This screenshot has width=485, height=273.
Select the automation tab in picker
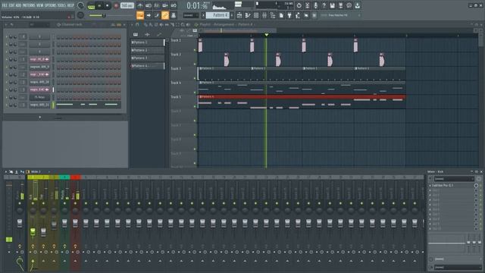point(159,34)
